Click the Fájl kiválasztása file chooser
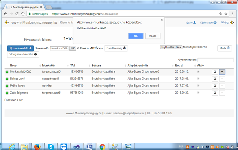 (x=171, y=47)
